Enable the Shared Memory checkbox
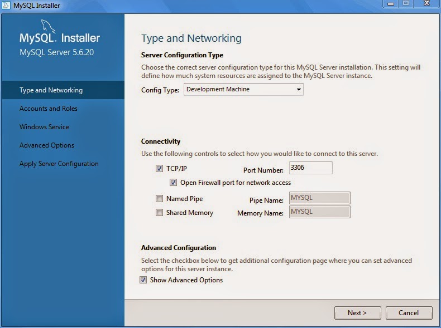441x328 pixels. 159,212
